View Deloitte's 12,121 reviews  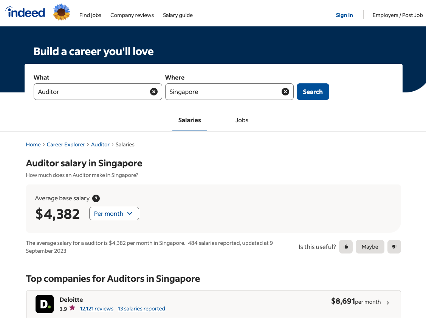[x=96, y=309]
